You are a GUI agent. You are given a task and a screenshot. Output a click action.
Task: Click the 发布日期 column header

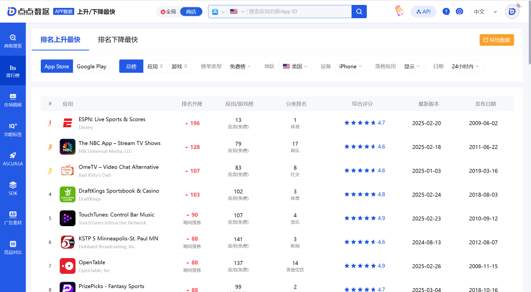[485, 104]
